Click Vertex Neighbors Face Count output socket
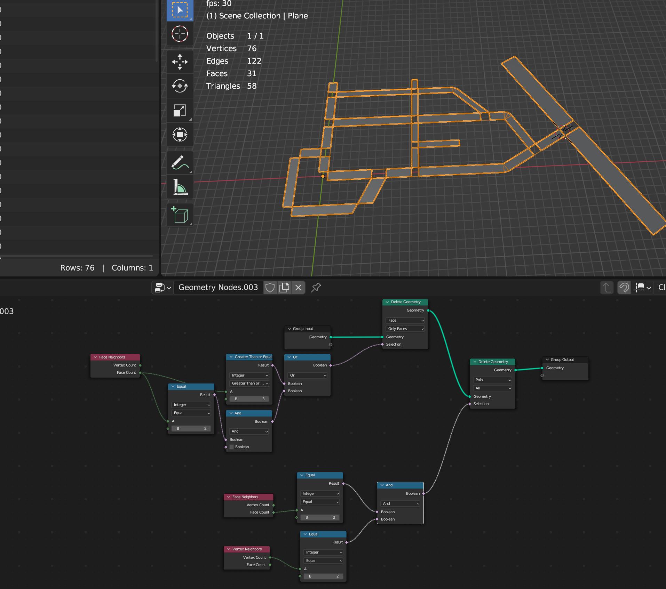The image size is (666, 589). click(x=270, y=565)
